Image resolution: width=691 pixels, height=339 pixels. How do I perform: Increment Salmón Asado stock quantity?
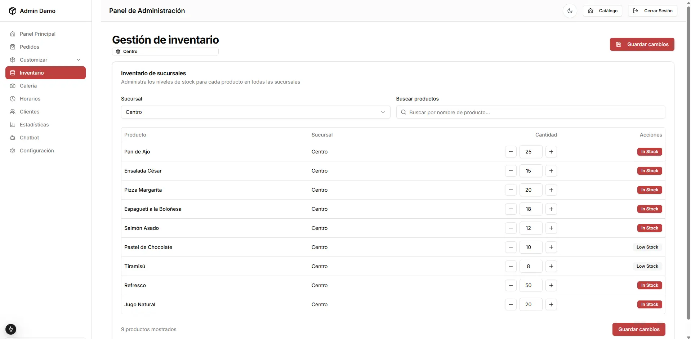551,228
